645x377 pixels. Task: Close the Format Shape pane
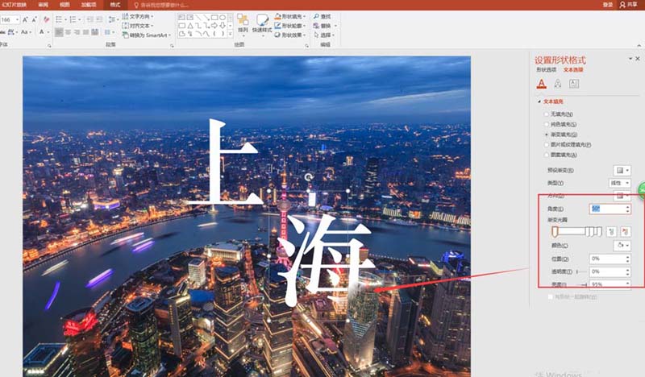[x=638, y=59]
